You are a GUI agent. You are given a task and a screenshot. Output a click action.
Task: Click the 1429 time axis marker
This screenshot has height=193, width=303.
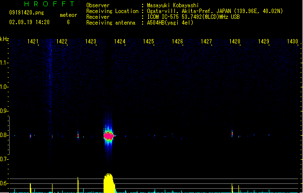(264, 41)
